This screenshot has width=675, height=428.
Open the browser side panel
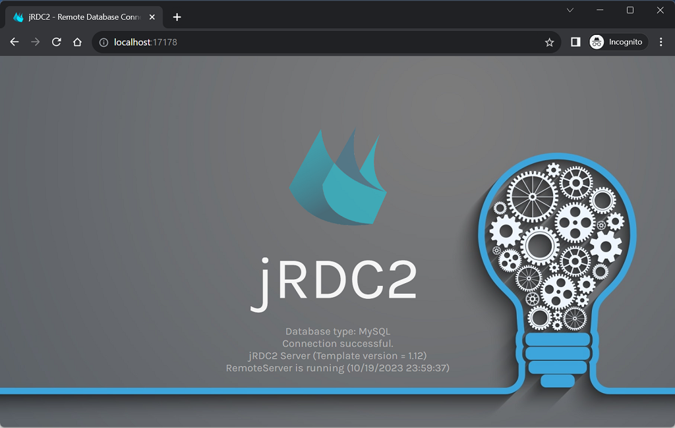point(575,41)
